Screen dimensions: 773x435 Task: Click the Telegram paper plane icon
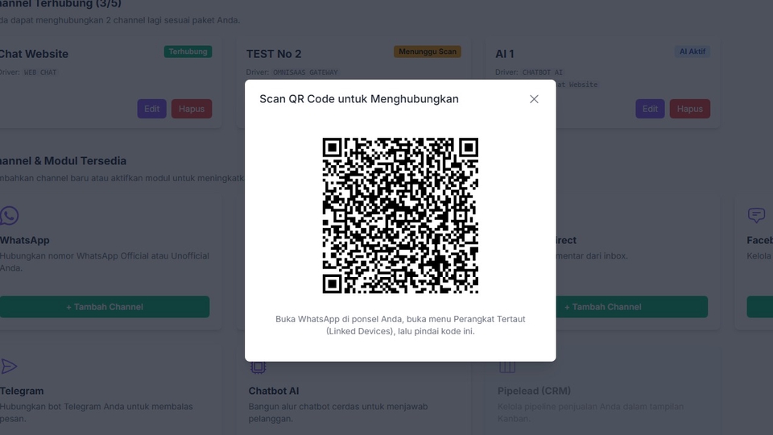9,367
